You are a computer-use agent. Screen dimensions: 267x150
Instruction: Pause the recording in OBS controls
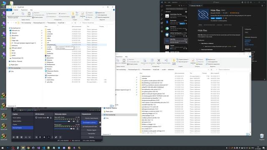100,122
